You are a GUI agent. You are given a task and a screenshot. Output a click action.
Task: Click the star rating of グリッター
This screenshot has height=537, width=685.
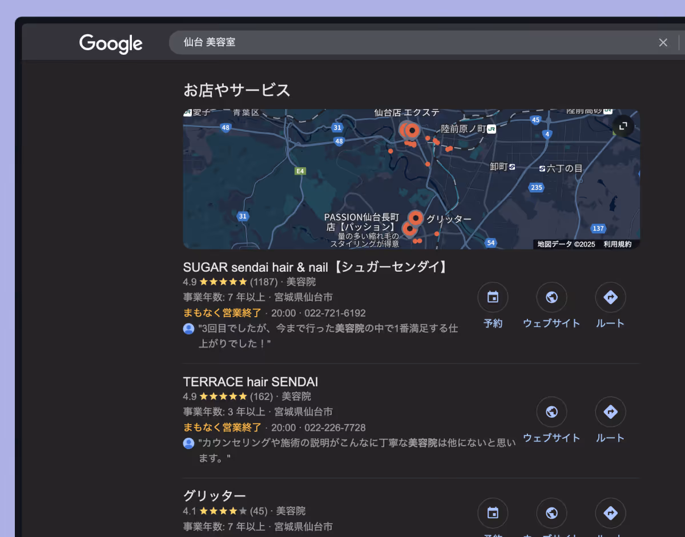coord(223,511)
